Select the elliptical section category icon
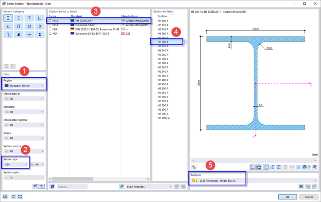This screenshot has height=202, width=321. pos(40,26)
